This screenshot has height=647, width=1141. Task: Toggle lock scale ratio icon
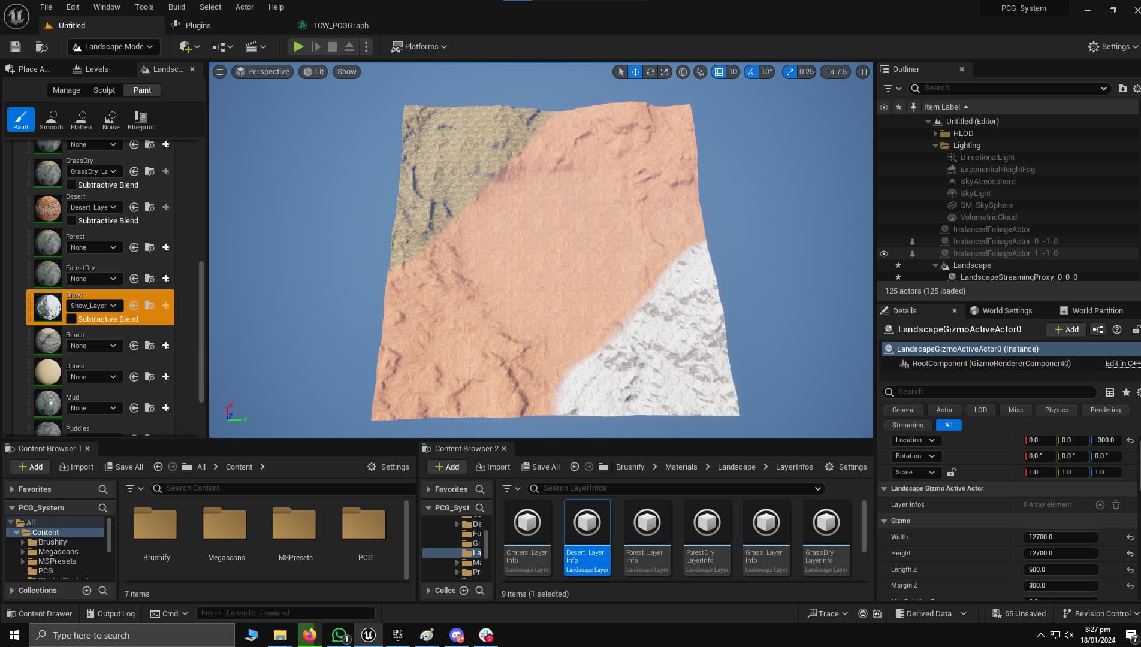tap(951, 472)
